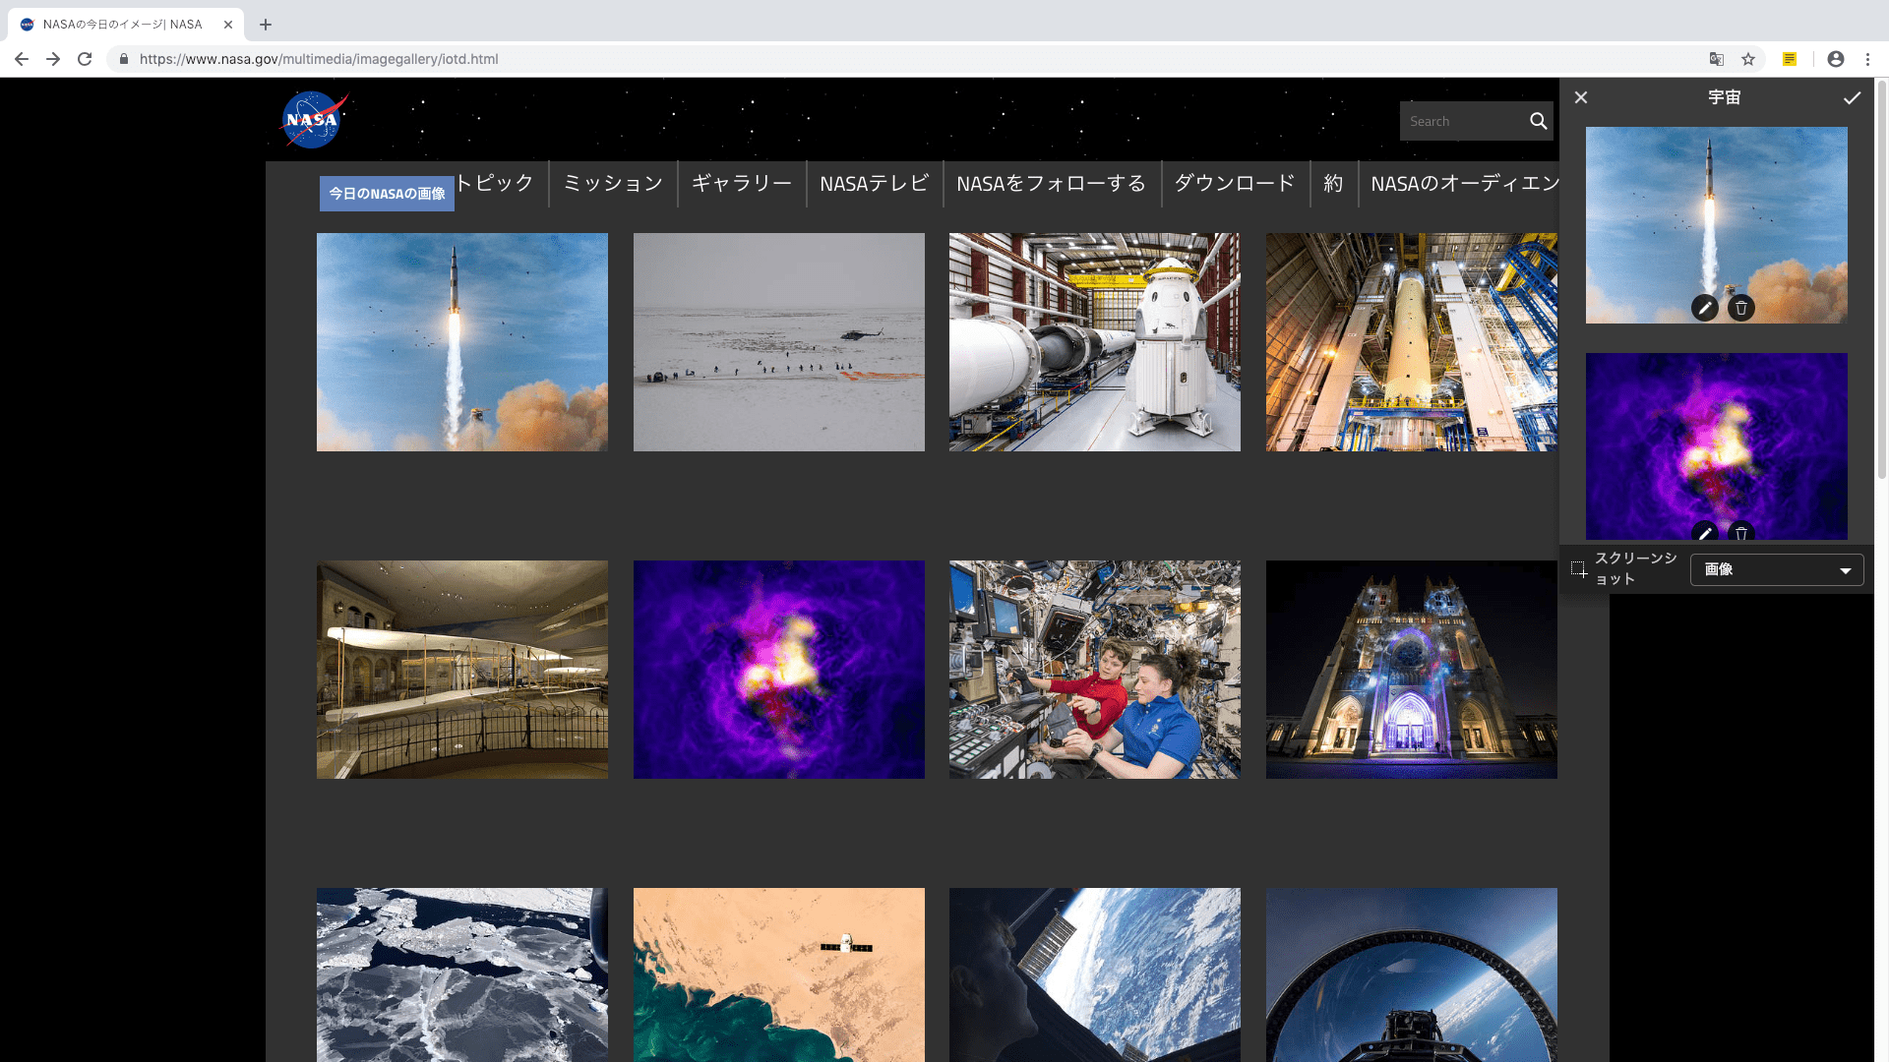Open the astronauts on space station thumbnail
This screenshot has height=1062, width=1889.
1095,670
